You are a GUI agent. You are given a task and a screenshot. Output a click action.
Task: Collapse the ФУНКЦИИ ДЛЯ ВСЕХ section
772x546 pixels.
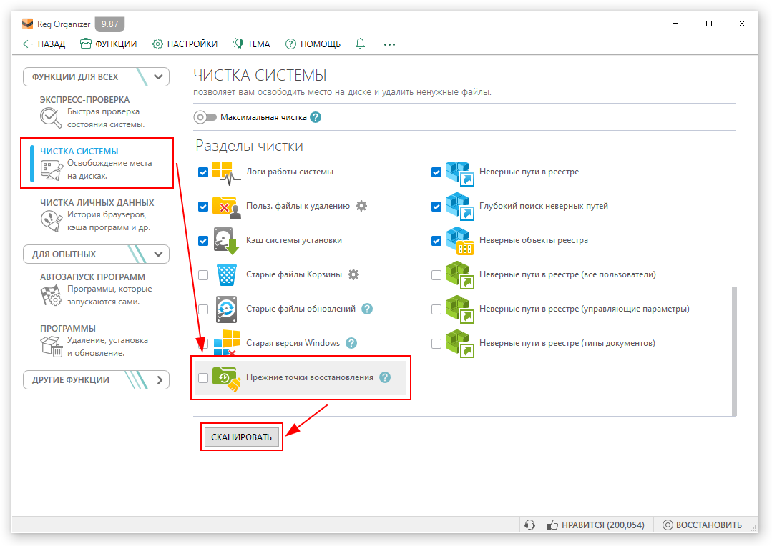click(159, 76)
